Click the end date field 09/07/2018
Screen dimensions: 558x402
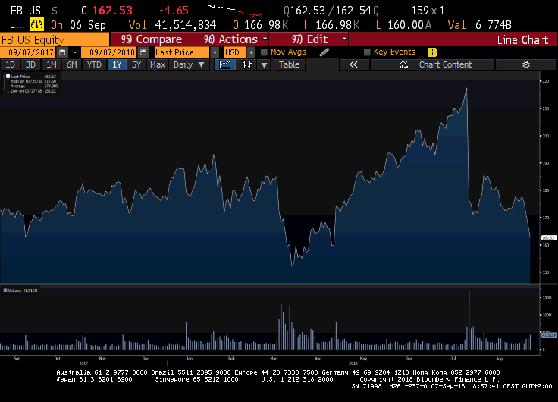[x=109, y=52]
